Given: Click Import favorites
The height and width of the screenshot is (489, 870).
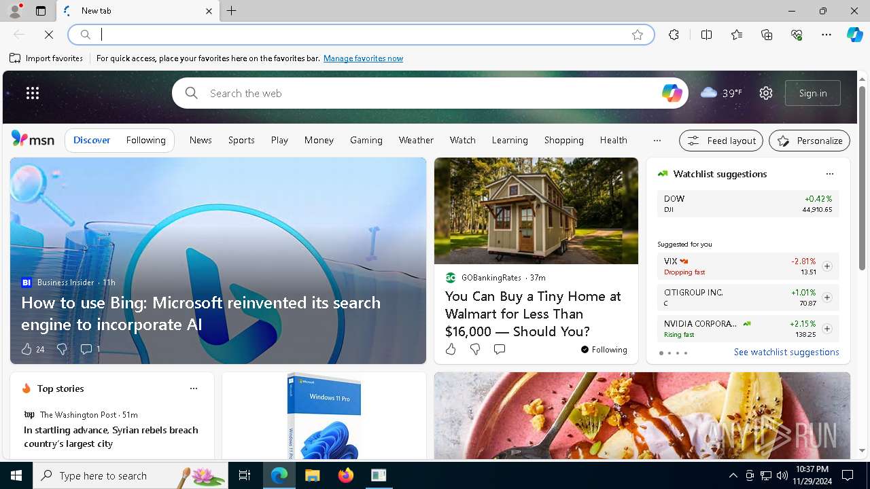Looking at the screenshot, I should pyautogui.click(x=46, y=58).
